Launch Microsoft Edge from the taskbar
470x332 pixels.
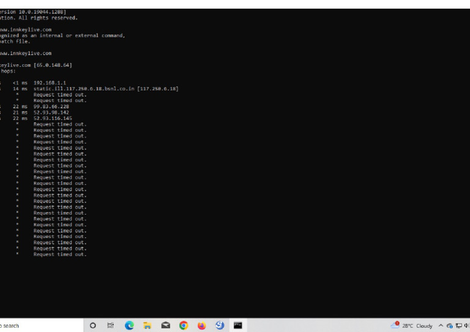pyautogui.click(x=129, y=325)
